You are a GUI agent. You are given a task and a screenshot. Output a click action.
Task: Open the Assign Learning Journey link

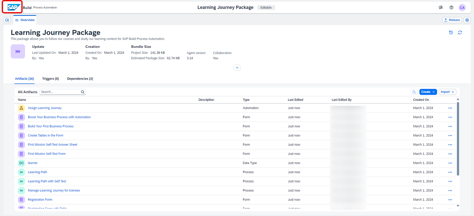coord(45,108)
